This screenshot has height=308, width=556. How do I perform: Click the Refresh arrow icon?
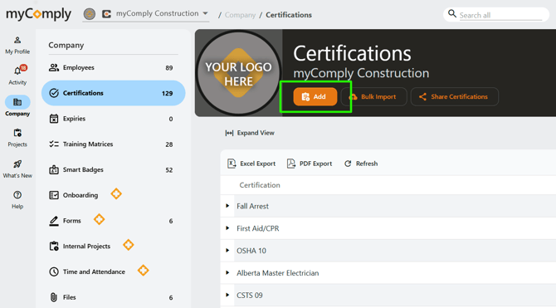pos(348,164)
